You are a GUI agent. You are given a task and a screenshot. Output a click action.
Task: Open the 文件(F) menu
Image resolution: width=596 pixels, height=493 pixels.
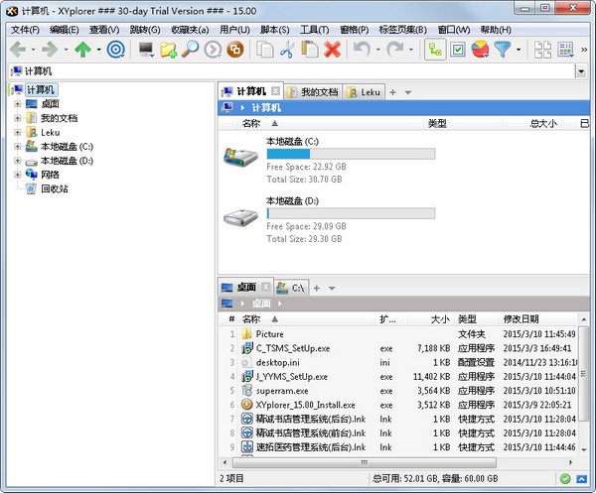[25, 30]
